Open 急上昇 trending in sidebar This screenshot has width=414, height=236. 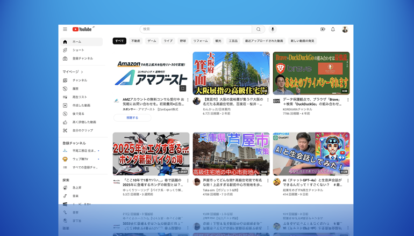[x=81, y=188]
